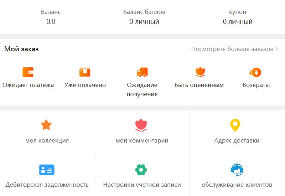The width and height of the screenshot is (285, 196).
Task: Open the orange star collection icon
Action: (46, 125)
